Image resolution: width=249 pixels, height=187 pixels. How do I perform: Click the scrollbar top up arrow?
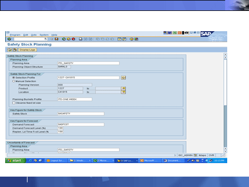point(225,55)
